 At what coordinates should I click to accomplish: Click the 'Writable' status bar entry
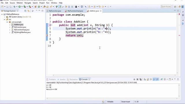coord(110,102)
